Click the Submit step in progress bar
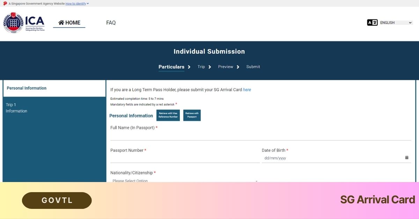The height and width of the screenshot is (219, 419). pos(253,67)
